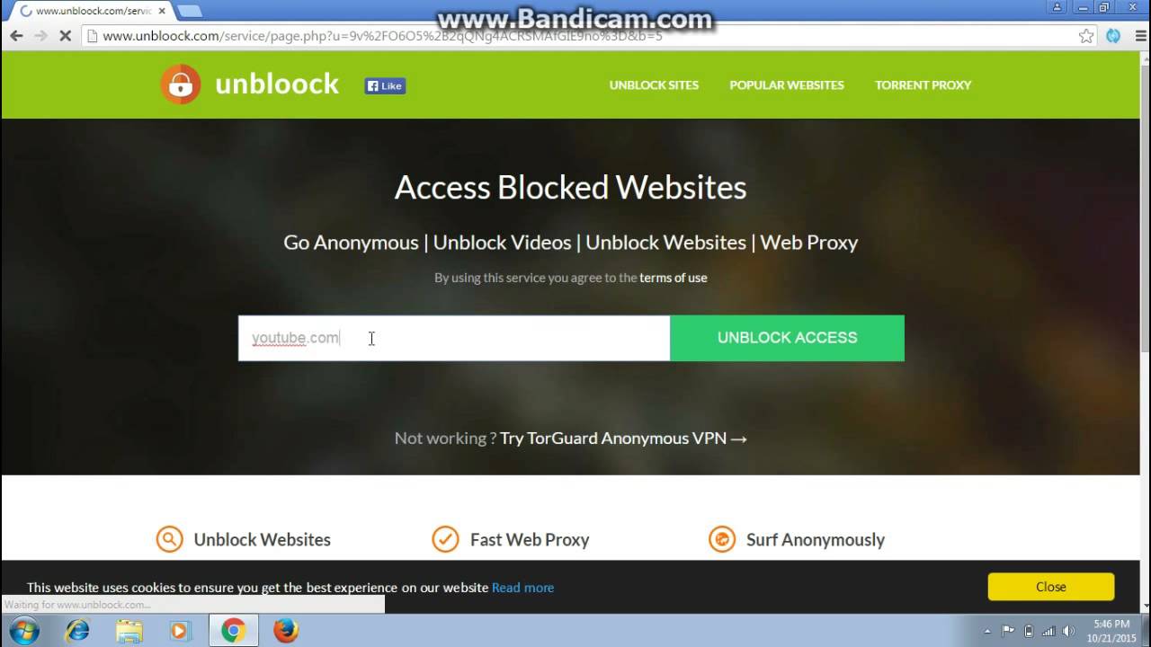Close the cookie notice banner

[1051, 587]
